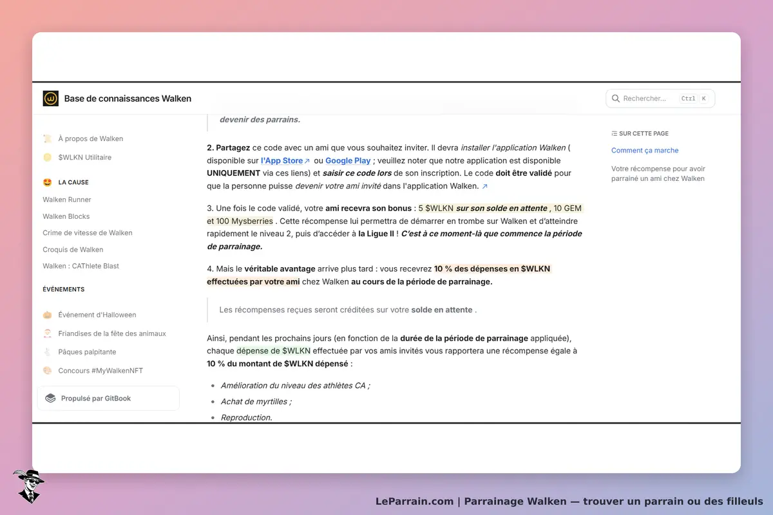773x515 pixels.
Task: Click the LA CAUSE section heading
Action: pos(73,182)
